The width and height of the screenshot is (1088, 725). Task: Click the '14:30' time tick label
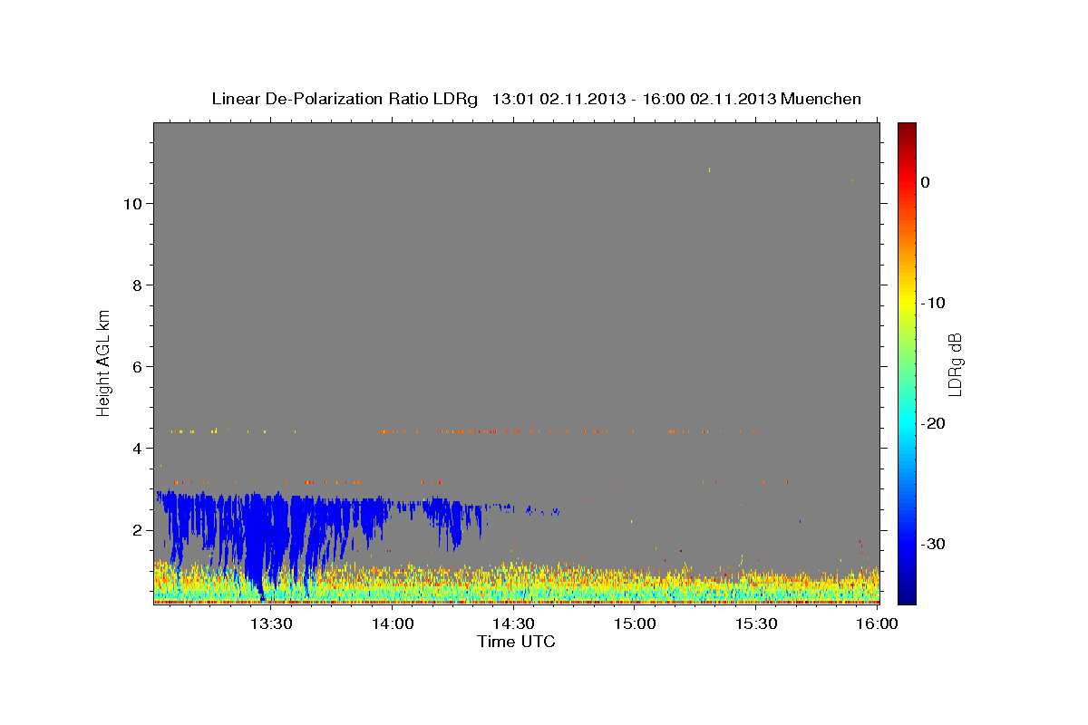514,623
